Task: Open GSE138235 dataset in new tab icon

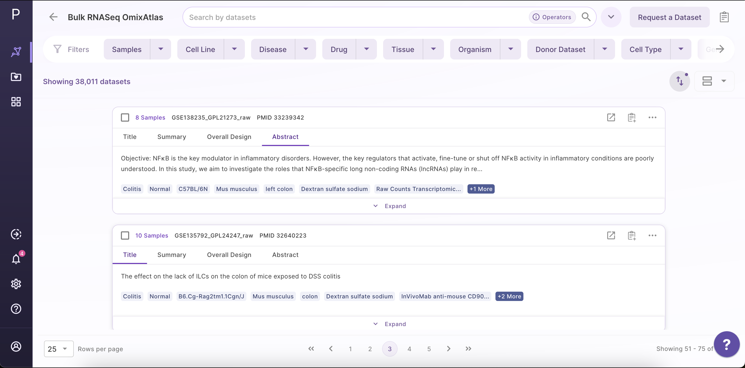Action: (x=611, y=117)
